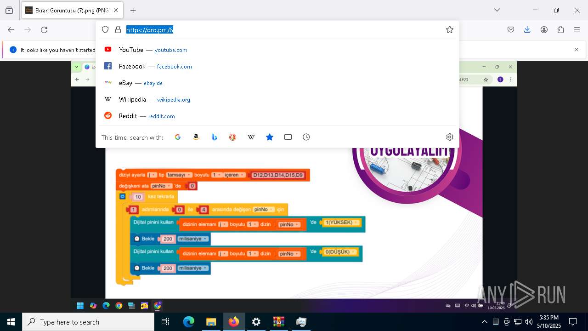This screenshot has height=331, width=588.
Task: Click the site security padlock icon
Action: [x=118, y=29]
